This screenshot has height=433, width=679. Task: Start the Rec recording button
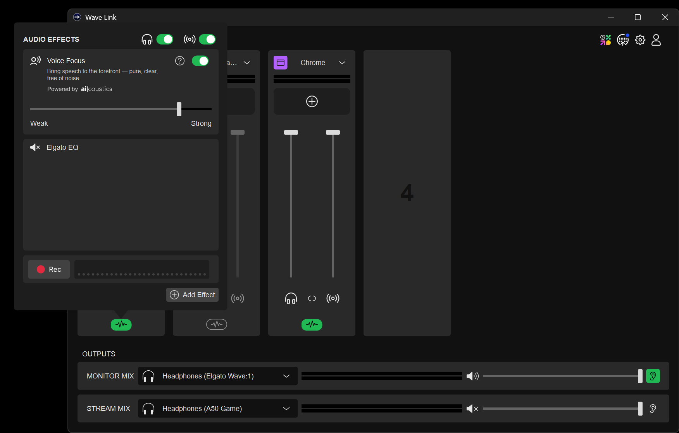coord(49,269)
